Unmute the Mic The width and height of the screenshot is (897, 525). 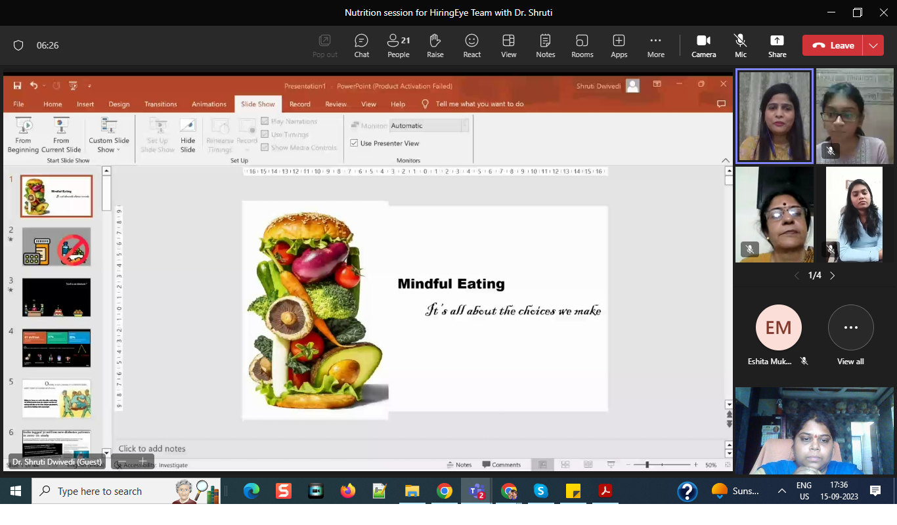pyautogui.click(x=740, y=45)
